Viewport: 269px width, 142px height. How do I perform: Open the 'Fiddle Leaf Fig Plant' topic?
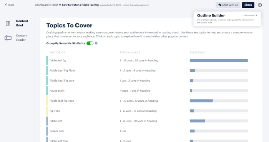point(62,71)
